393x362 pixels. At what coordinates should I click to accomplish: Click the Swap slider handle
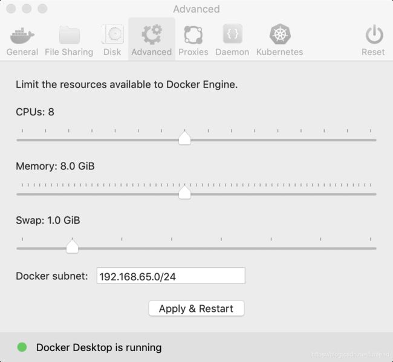coord(72,246)
